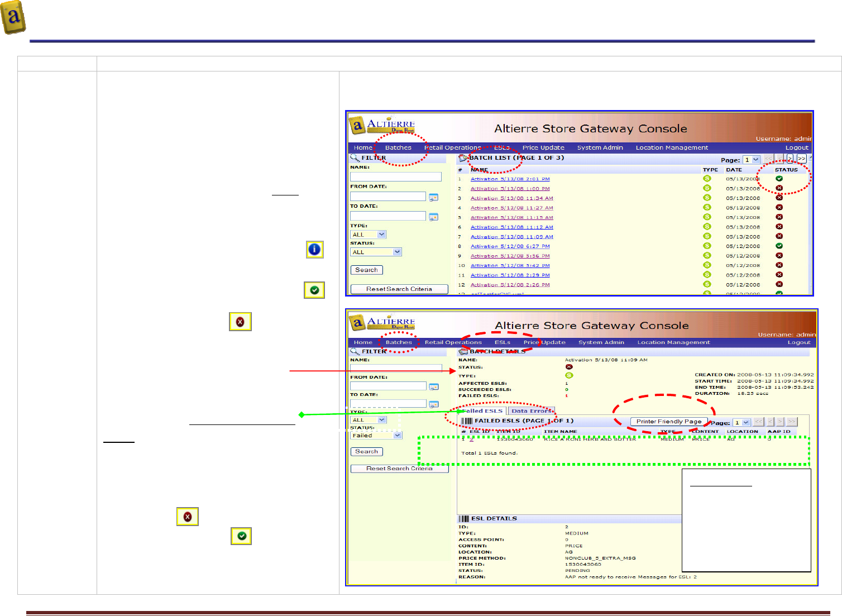Open From Date calendar icon on Batch Details page

[x=434, y=386]
